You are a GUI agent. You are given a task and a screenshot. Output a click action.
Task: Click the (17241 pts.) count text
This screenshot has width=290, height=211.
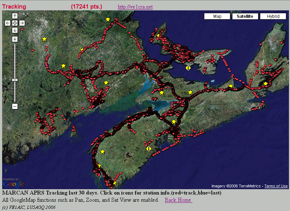point(86,7)
